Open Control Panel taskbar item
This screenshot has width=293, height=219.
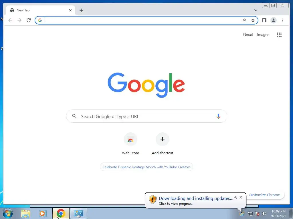pyautogui.click(x=78, y=213)
